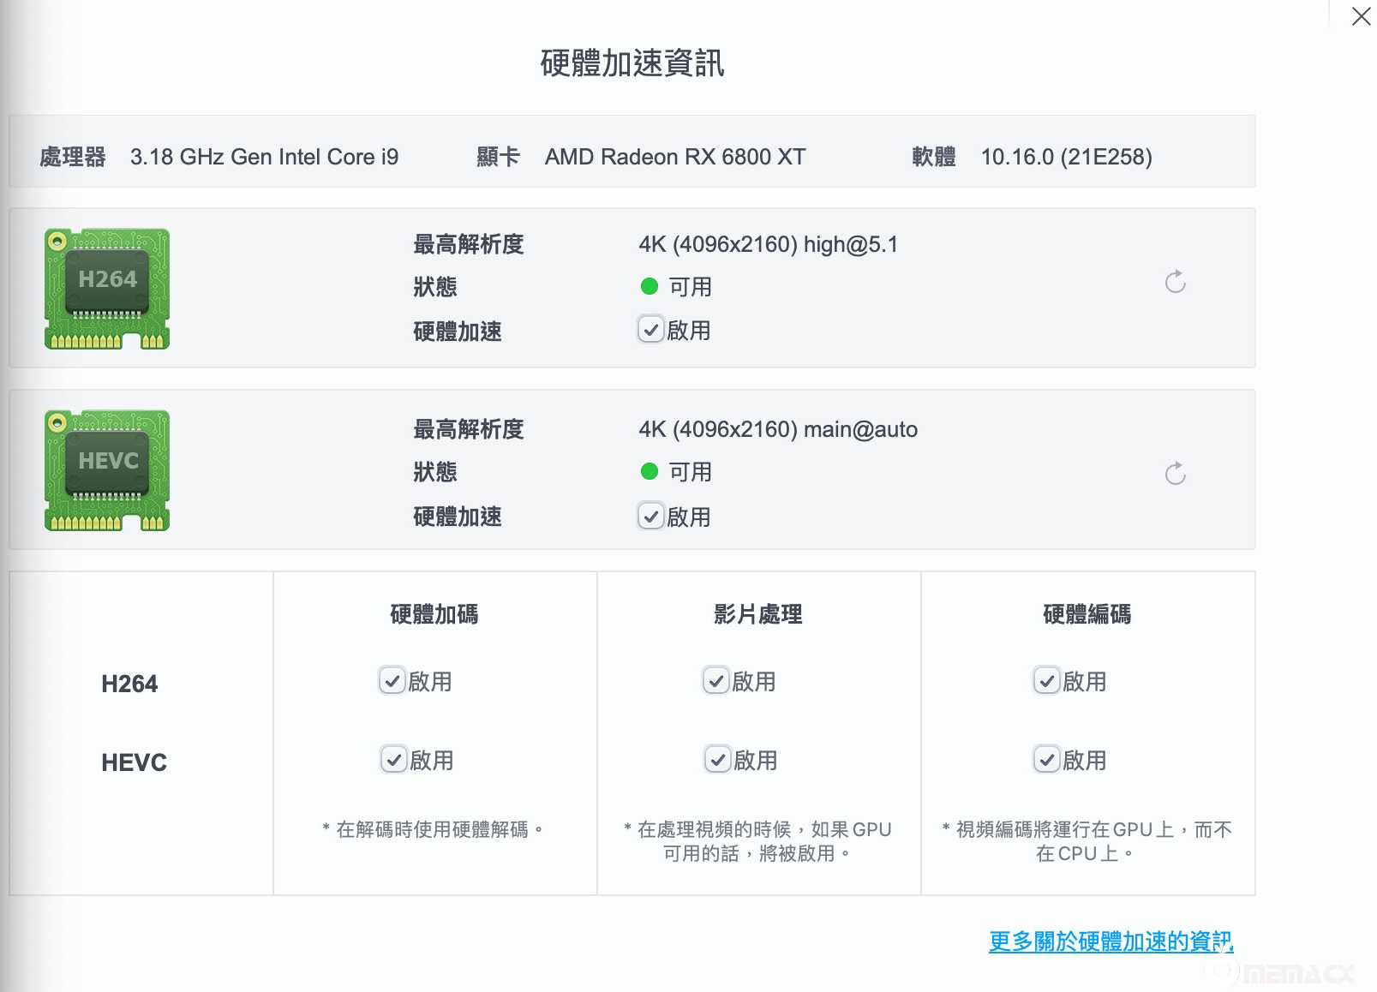
Task: Click the HEVC chip icon
Action: pos(107,470)
